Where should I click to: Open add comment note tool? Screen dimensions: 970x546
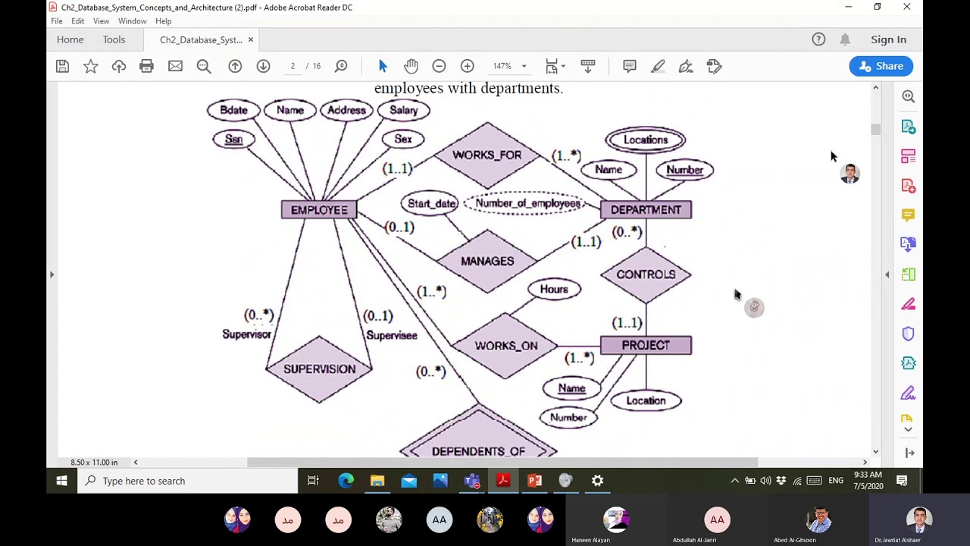pos(629,67)
